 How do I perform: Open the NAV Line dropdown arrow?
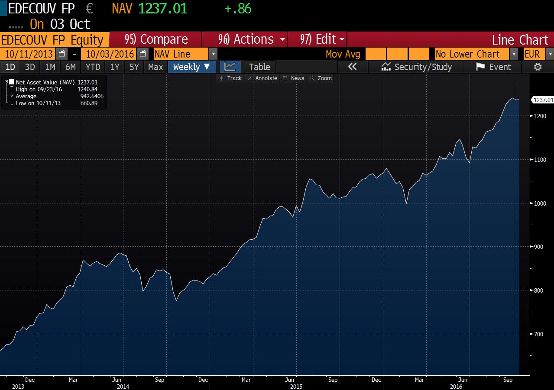[x=213, y=54]
